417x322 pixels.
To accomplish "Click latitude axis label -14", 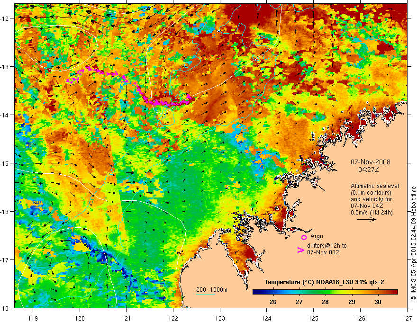I will [x=5, y=115].
